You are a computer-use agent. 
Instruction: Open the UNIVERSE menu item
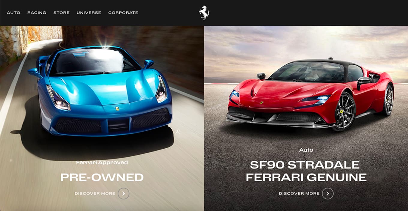[89, 13]
